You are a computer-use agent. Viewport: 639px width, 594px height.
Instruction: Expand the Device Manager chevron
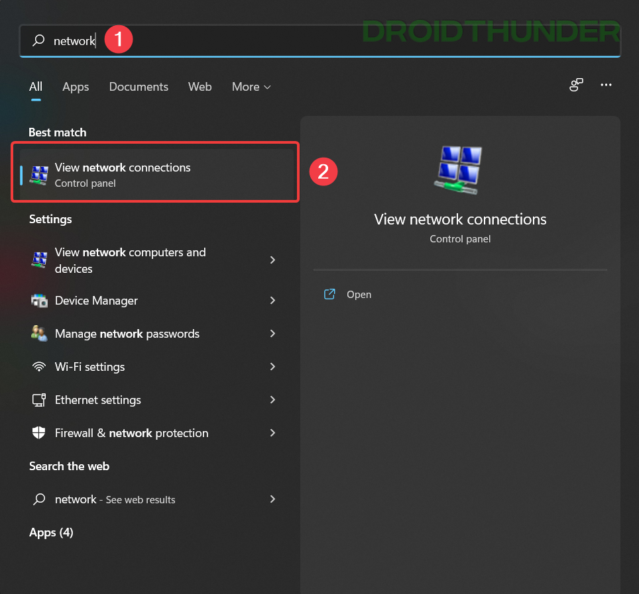272,301
